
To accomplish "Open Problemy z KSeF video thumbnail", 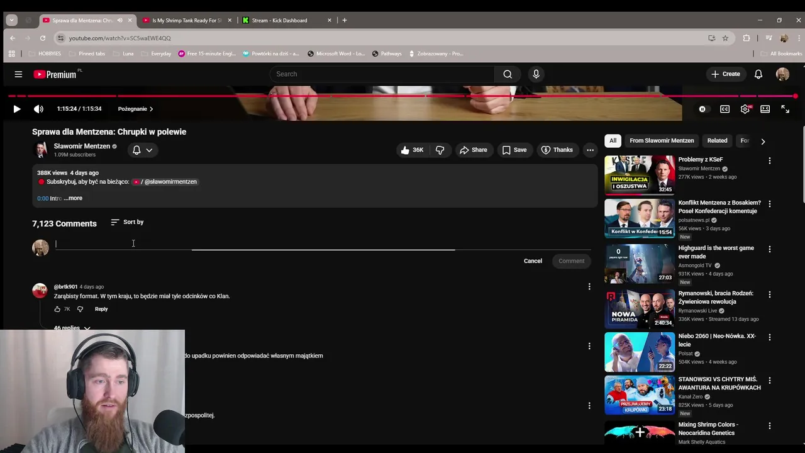I will (640, 175).
